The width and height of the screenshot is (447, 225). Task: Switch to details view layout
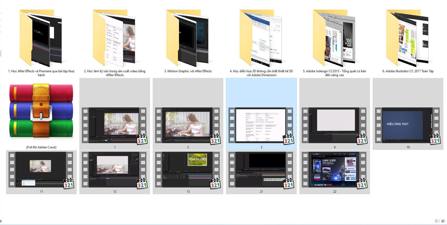click(x=437, y=221)
